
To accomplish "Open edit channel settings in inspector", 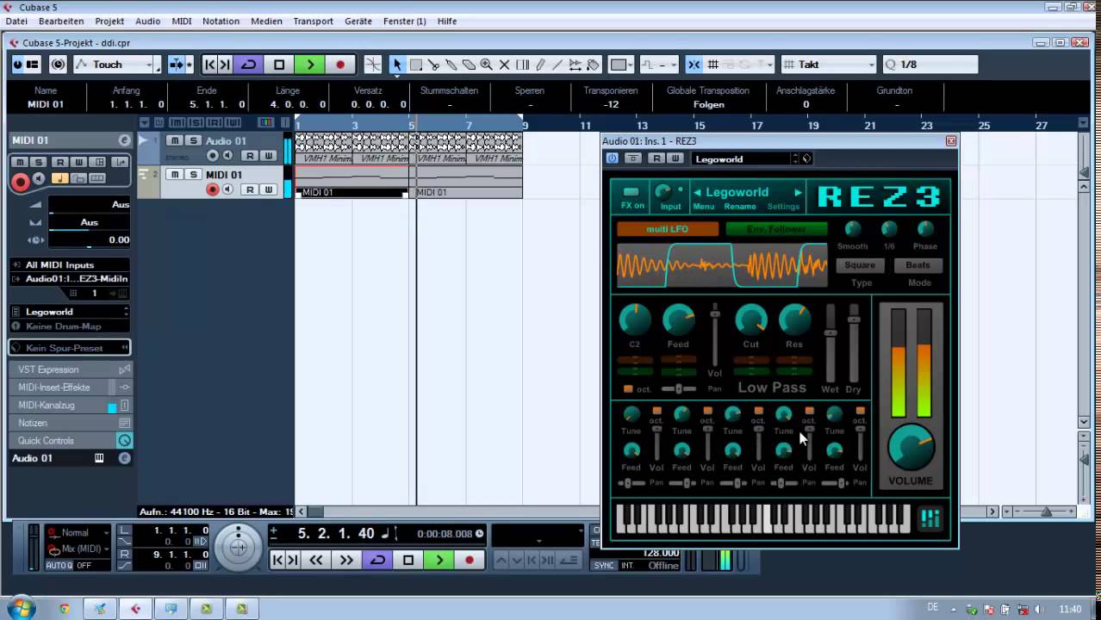I will (x=124, y=140).
